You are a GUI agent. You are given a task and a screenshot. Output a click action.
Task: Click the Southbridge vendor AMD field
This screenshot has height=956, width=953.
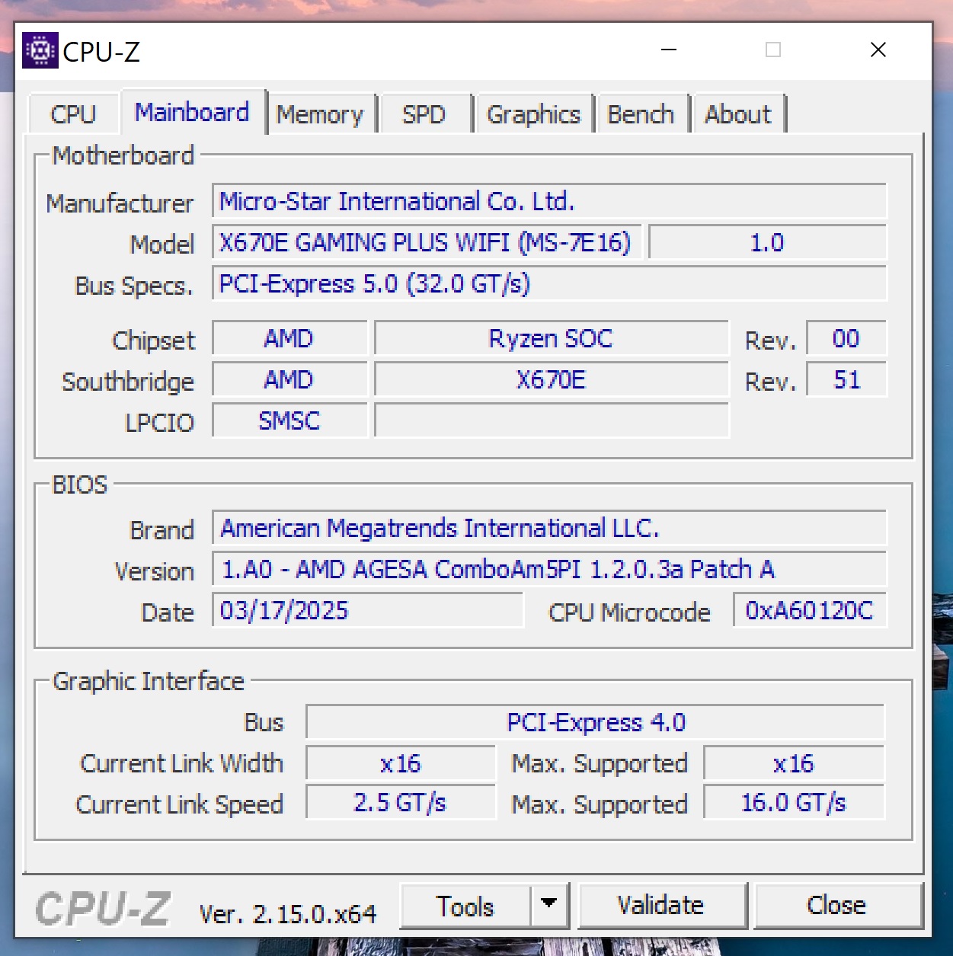click(x=289, y=379)
